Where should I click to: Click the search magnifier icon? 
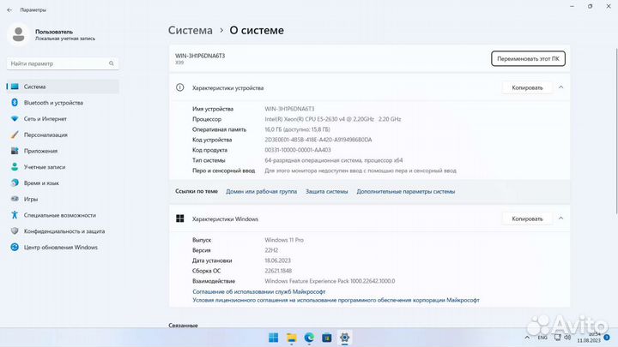[112, 63]
